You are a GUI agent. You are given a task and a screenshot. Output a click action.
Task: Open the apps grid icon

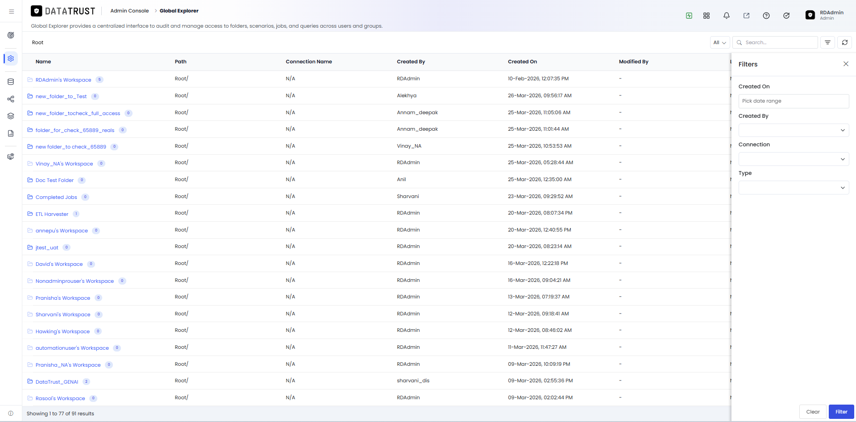[706, 16]
